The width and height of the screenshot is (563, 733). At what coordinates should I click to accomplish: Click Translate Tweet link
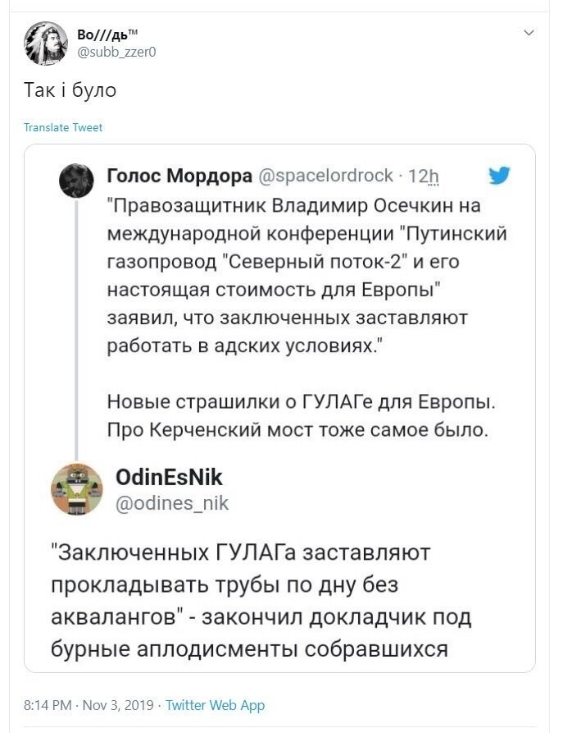click(x=63, y=127)
